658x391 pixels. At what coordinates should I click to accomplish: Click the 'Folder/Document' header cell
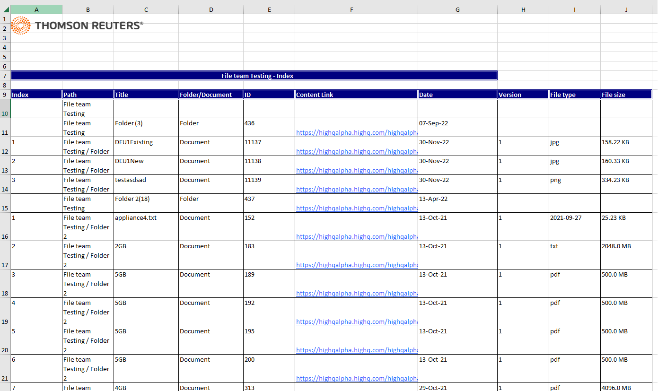[x=211, y=95]
